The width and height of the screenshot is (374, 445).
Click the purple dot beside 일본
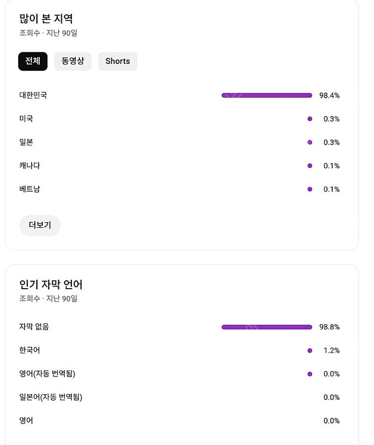tap(309, 142)
